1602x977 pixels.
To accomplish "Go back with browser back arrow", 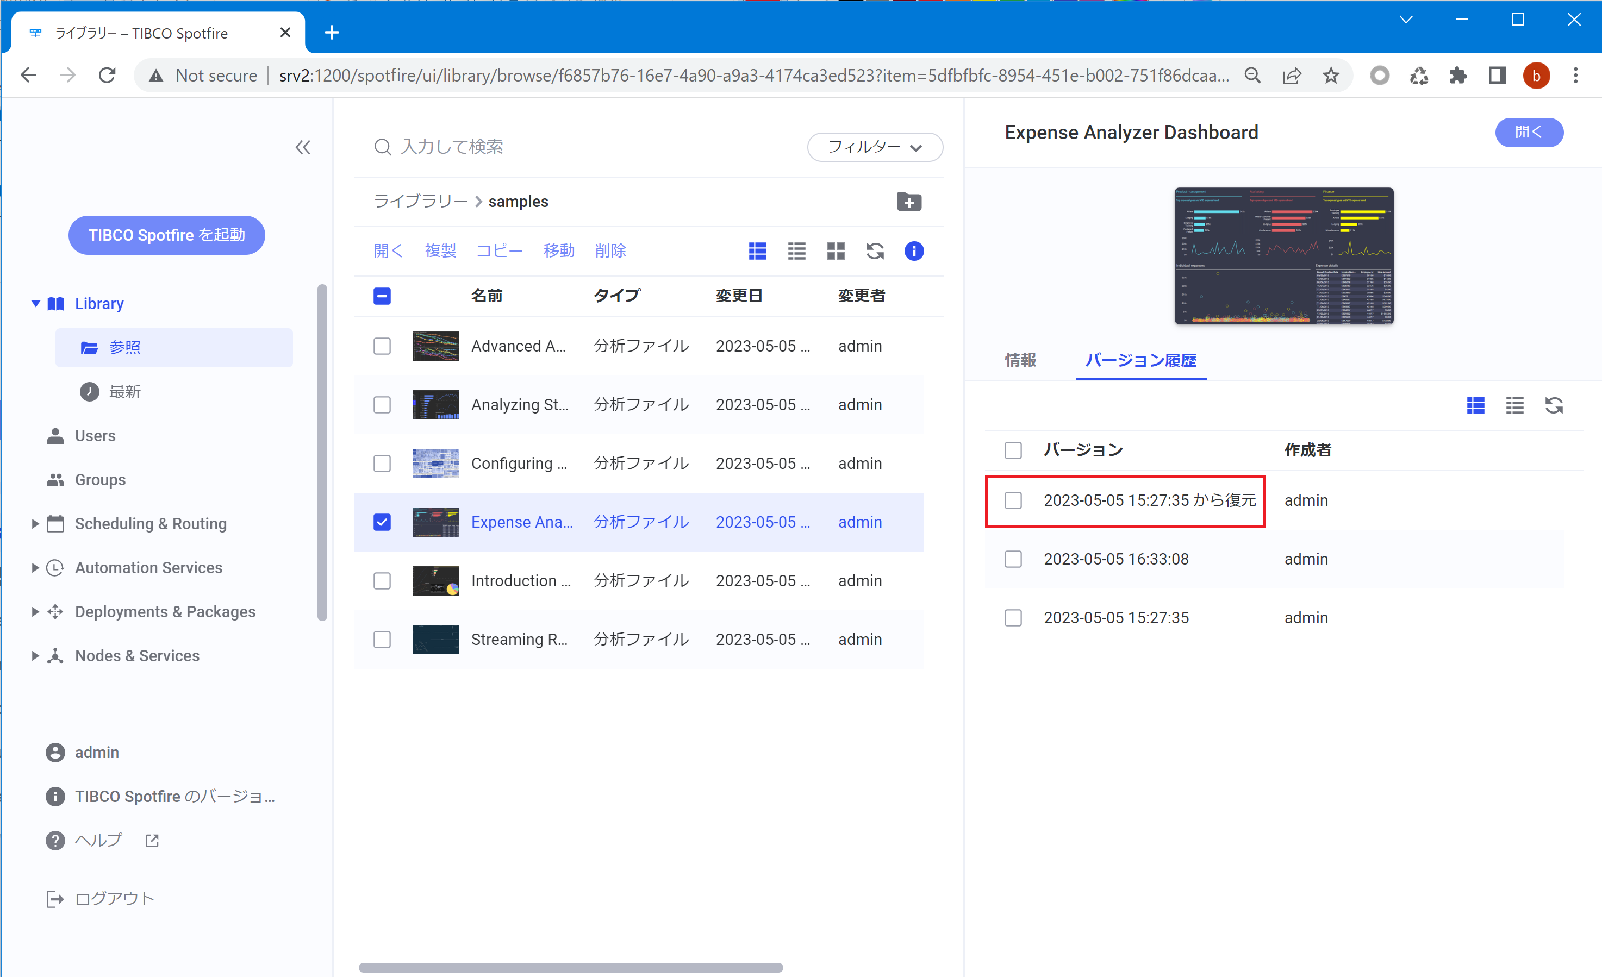I will coord(29,76).
